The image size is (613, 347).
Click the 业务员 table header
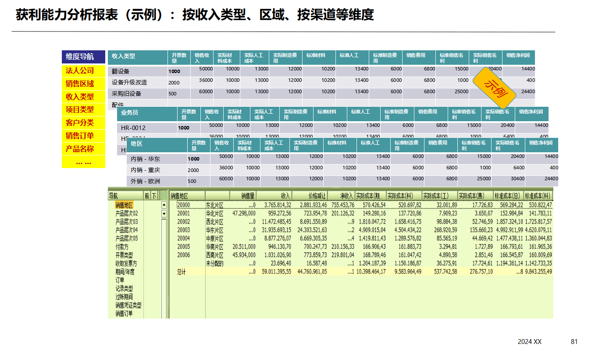(147, 114)
